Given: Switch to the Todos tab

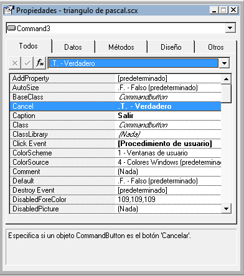Looking at the screenshot, I should (29, 46).
